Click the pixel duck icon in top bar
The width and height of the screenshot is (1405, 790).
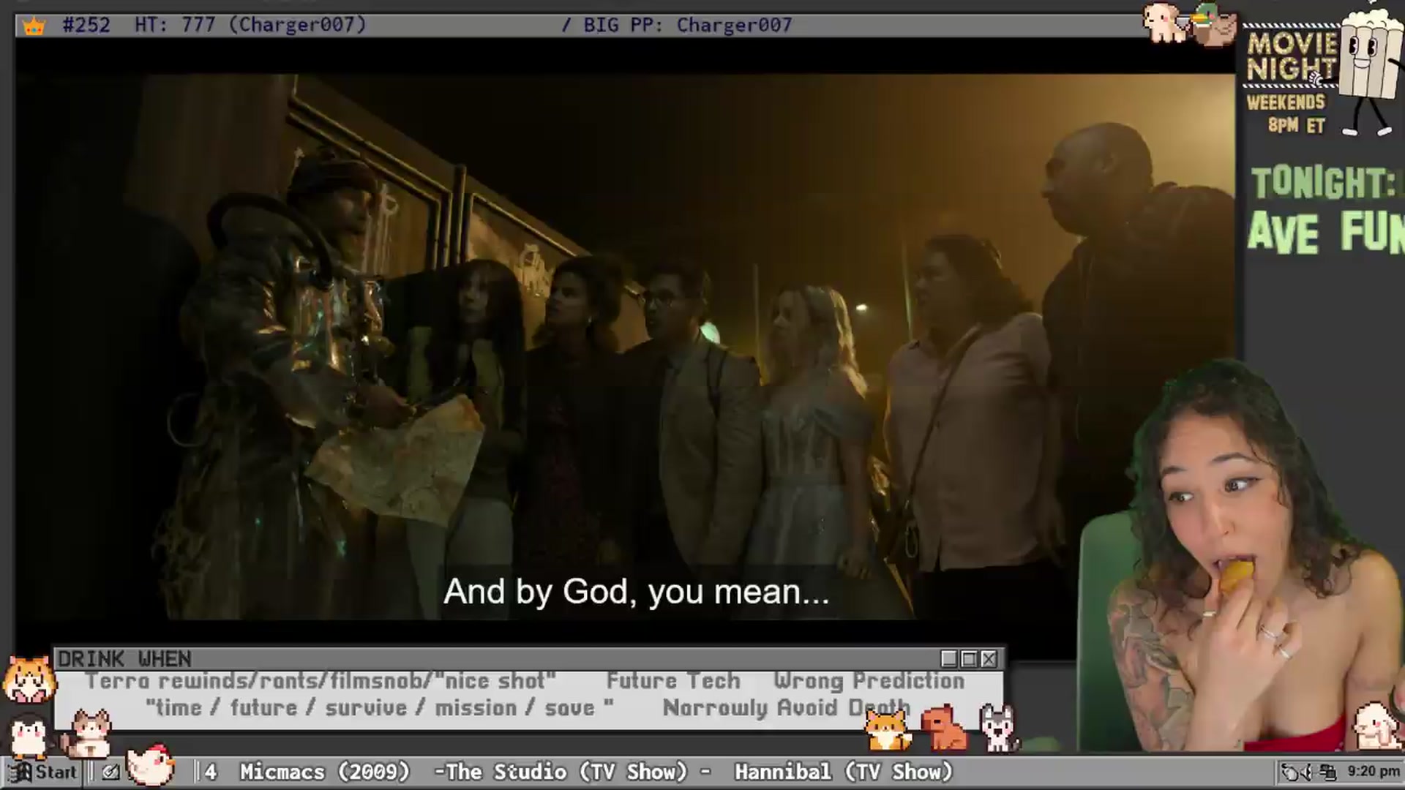(x=1213, y=25)
